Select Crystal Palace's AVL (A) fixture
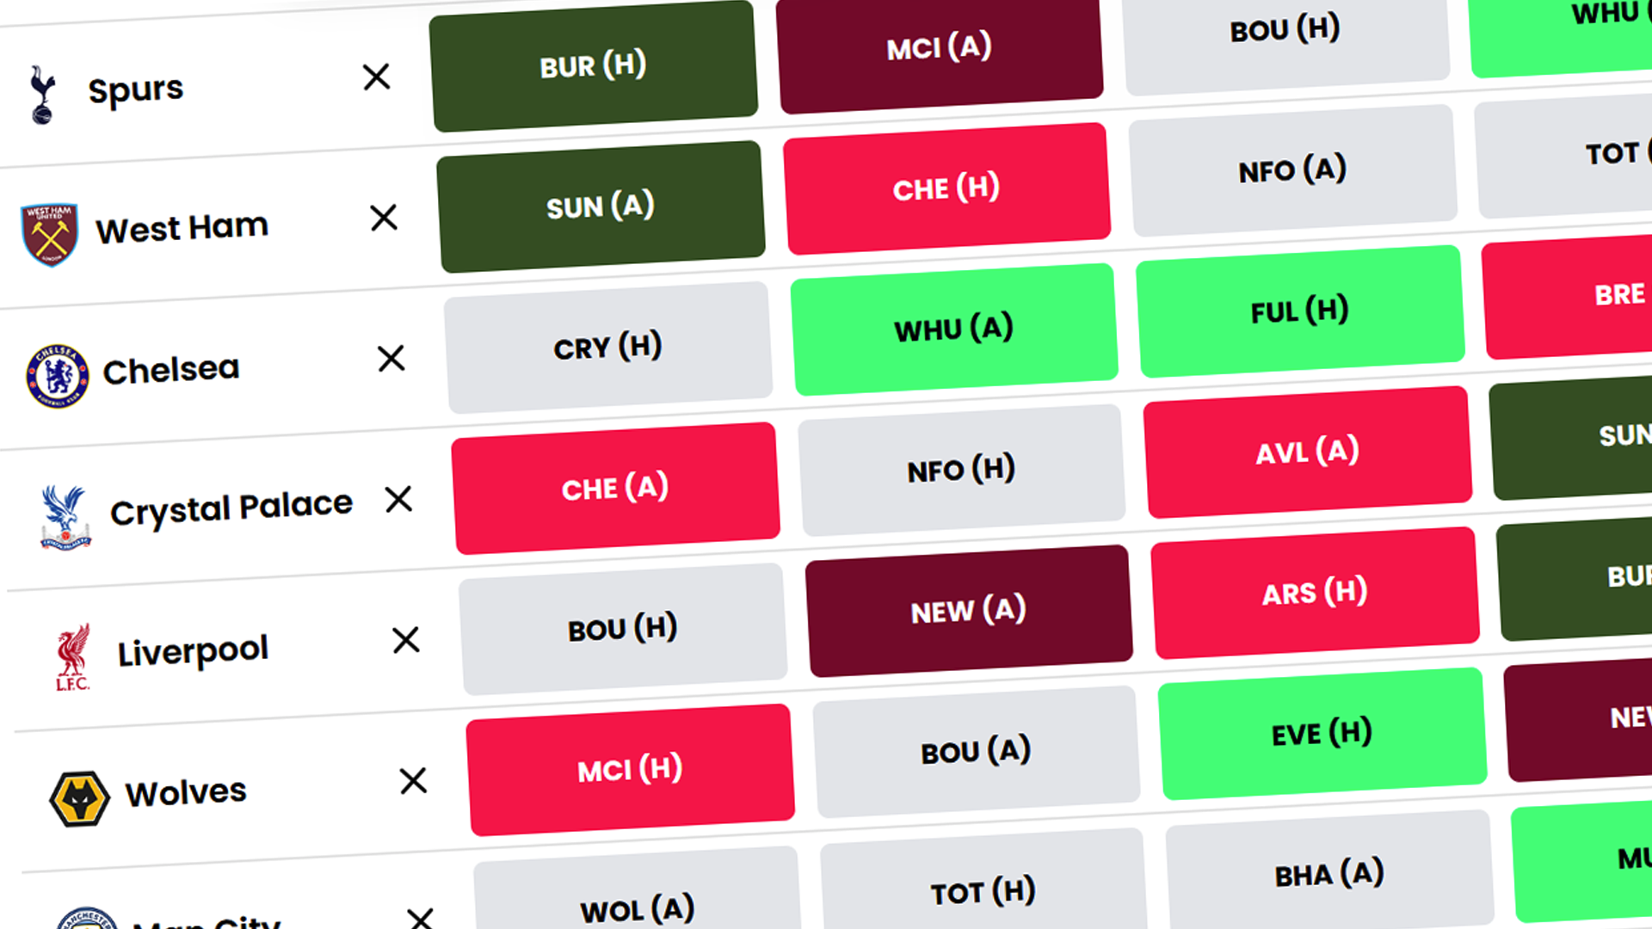Viewport: 1652px width, 929px height. [x=1306, y=451]
